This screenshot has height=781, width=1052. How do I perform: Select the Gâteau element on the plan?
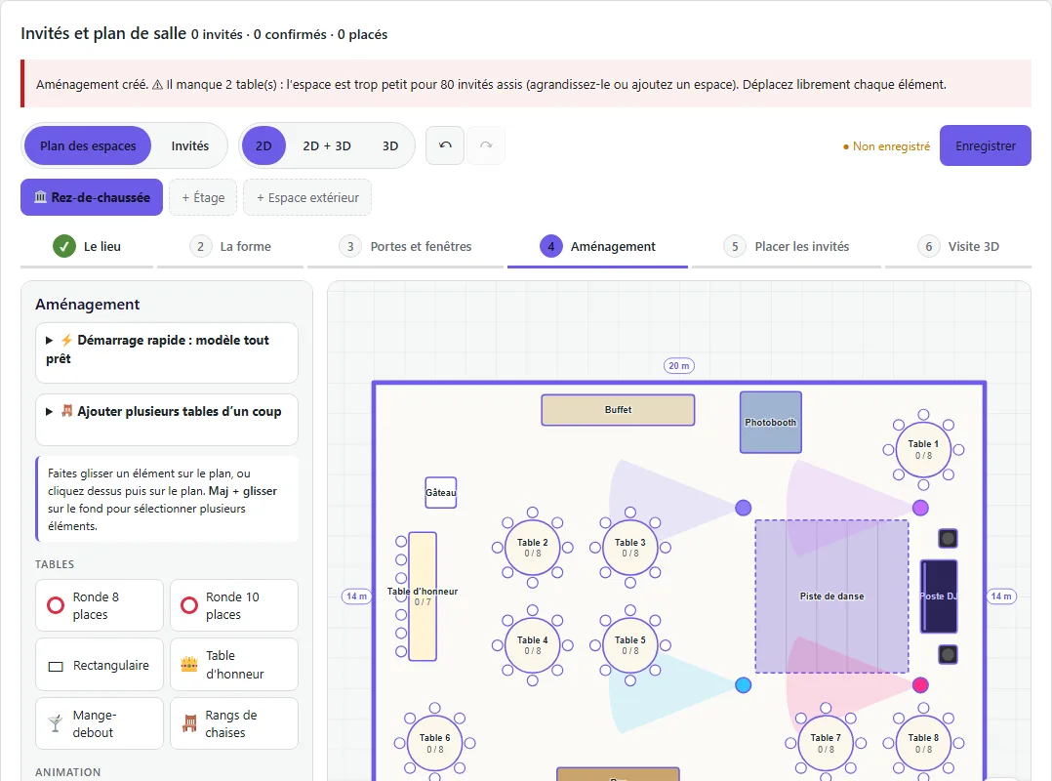(x=441, y=492)
